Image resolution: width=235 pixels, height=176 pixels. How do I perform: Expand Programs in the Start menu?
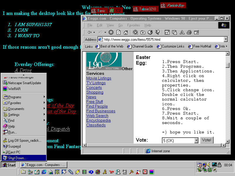[x=24, y=97]
